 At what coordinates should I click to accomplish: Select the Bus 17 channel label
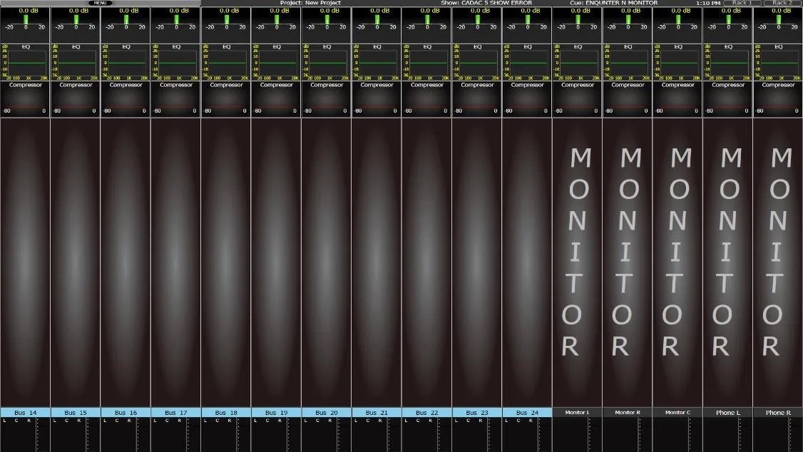point(175,412)
